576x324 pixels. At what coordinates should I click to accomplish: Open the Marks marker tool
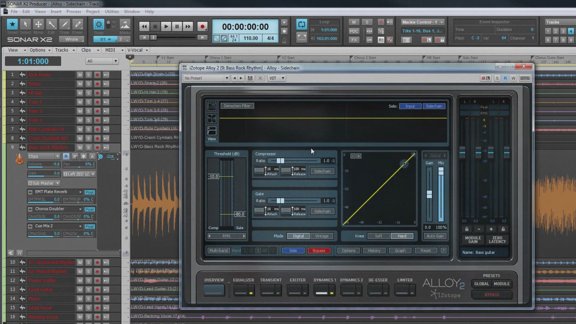point(125,24)
